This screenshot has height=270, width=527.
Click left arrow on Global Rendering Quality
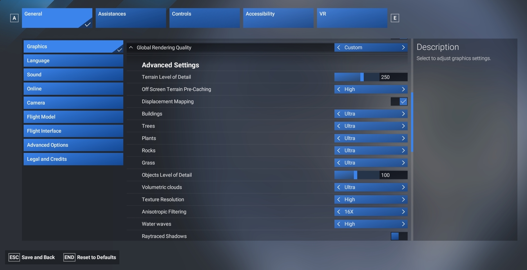tap(339, 48)
